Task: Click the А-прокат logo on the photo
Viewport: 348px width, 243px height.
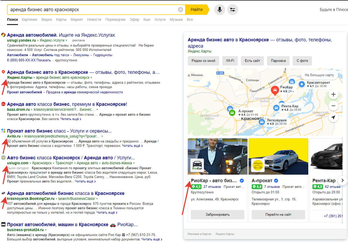Action: pos(258,165)
